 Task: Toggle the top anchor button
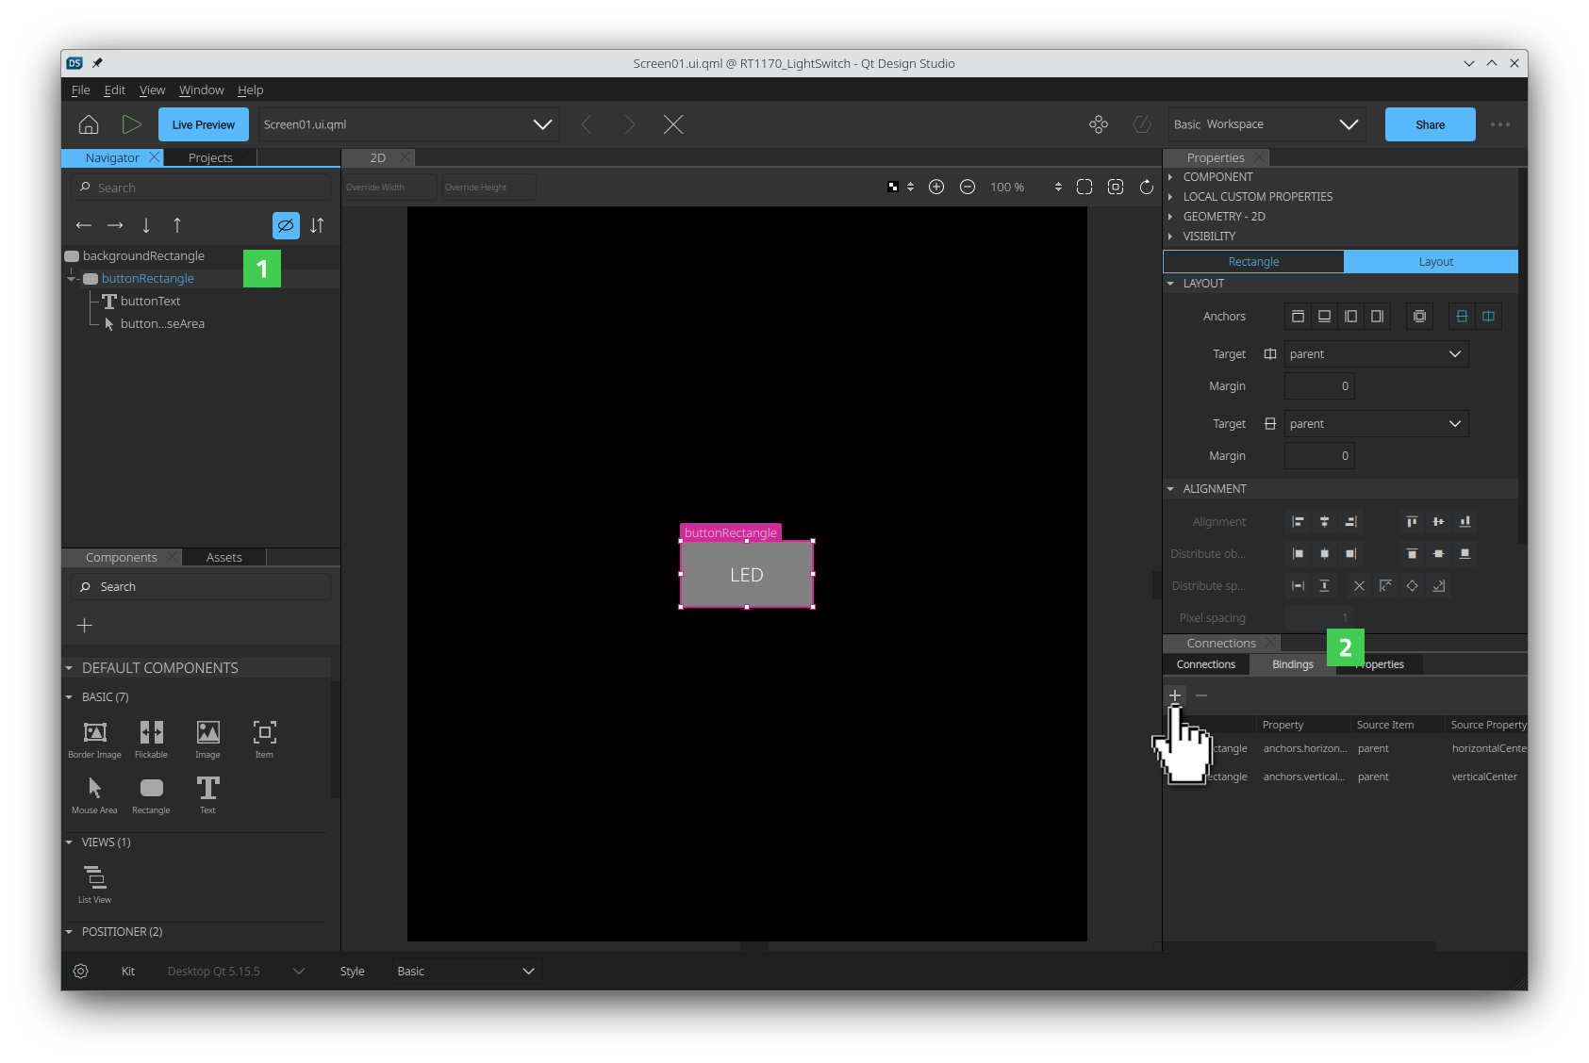1299,317
